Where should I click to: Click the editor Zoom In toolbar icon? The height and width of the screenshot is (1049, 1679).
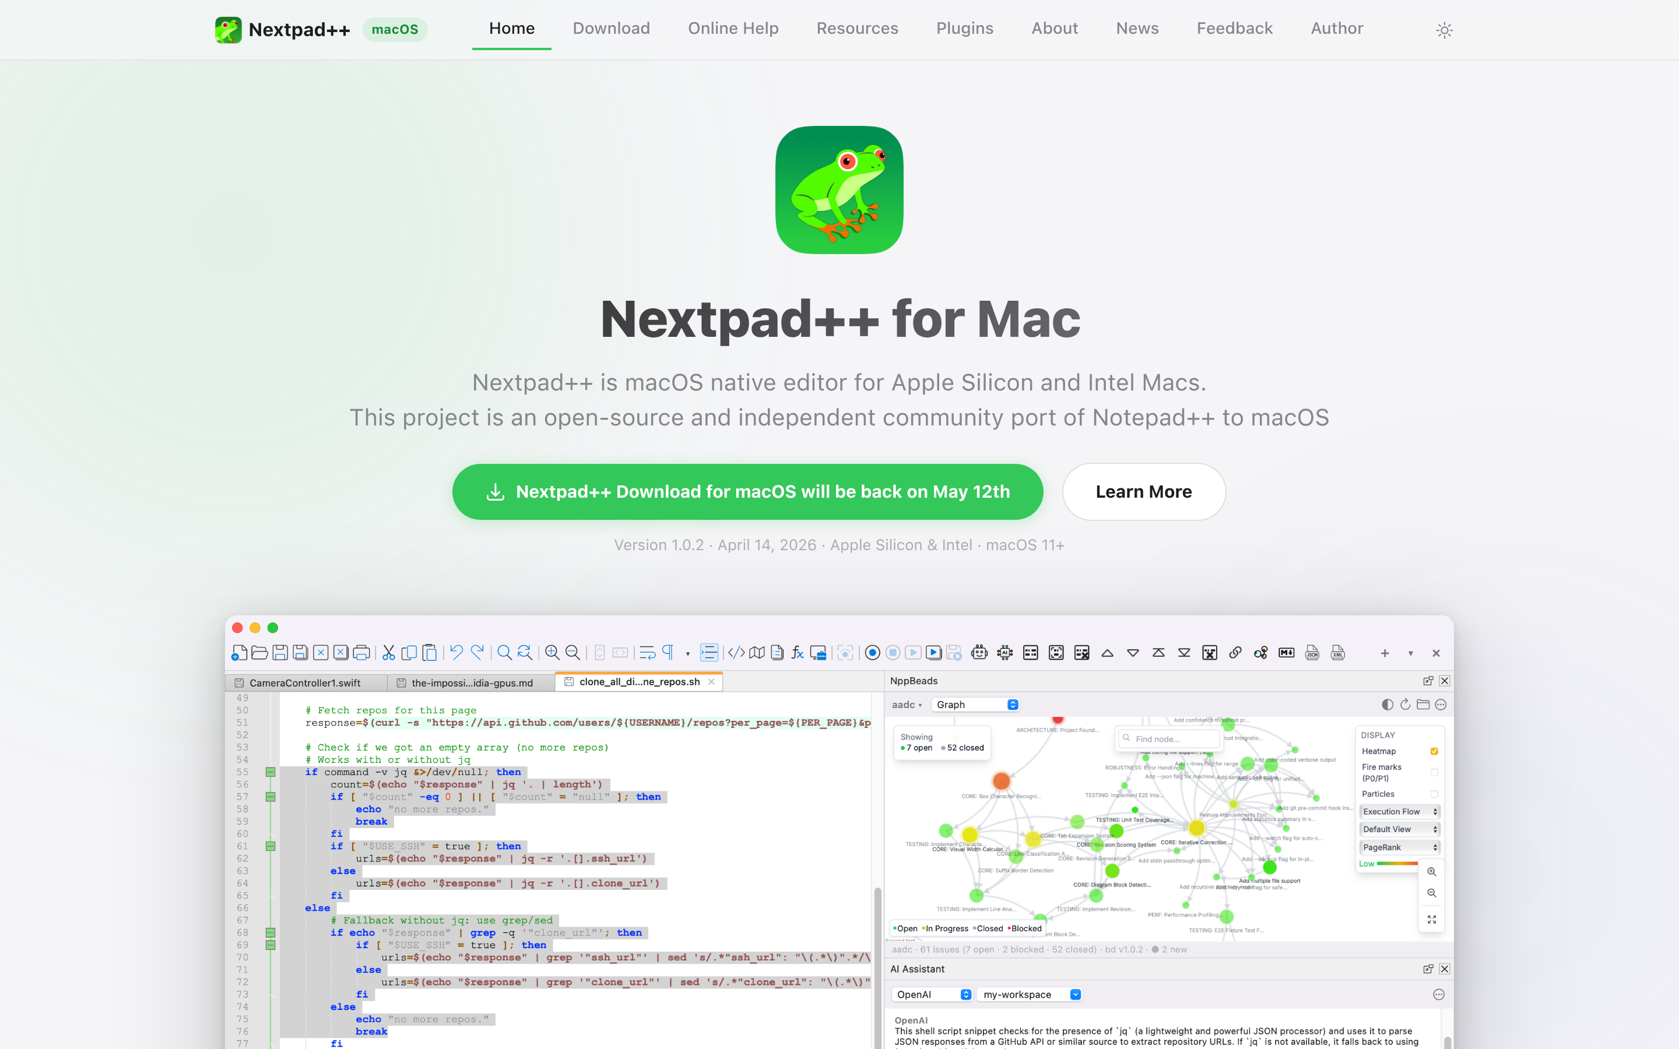(x=552, y=653)
